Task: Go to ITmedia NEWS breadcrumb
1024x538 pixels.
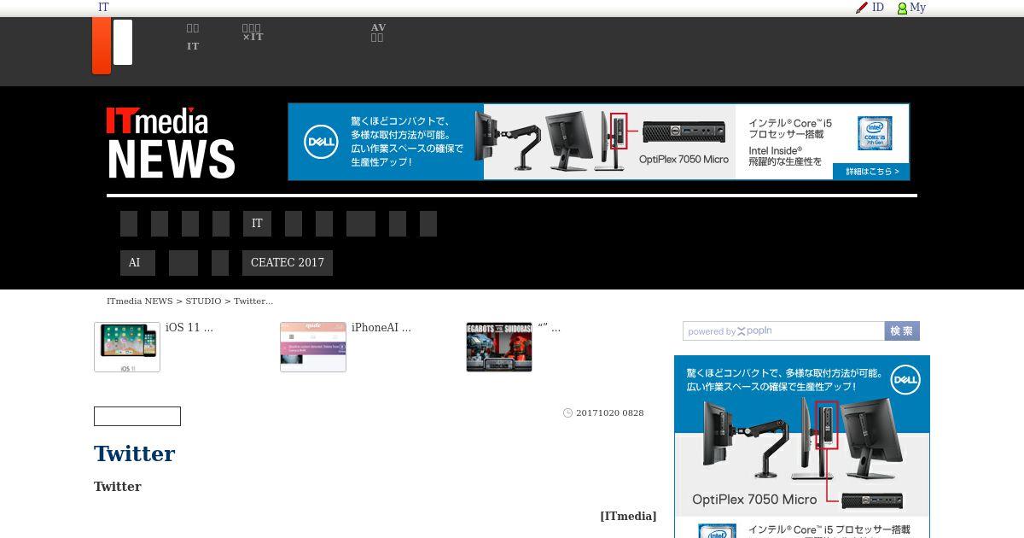Action: pyautogui.click(x=140, y=301)
